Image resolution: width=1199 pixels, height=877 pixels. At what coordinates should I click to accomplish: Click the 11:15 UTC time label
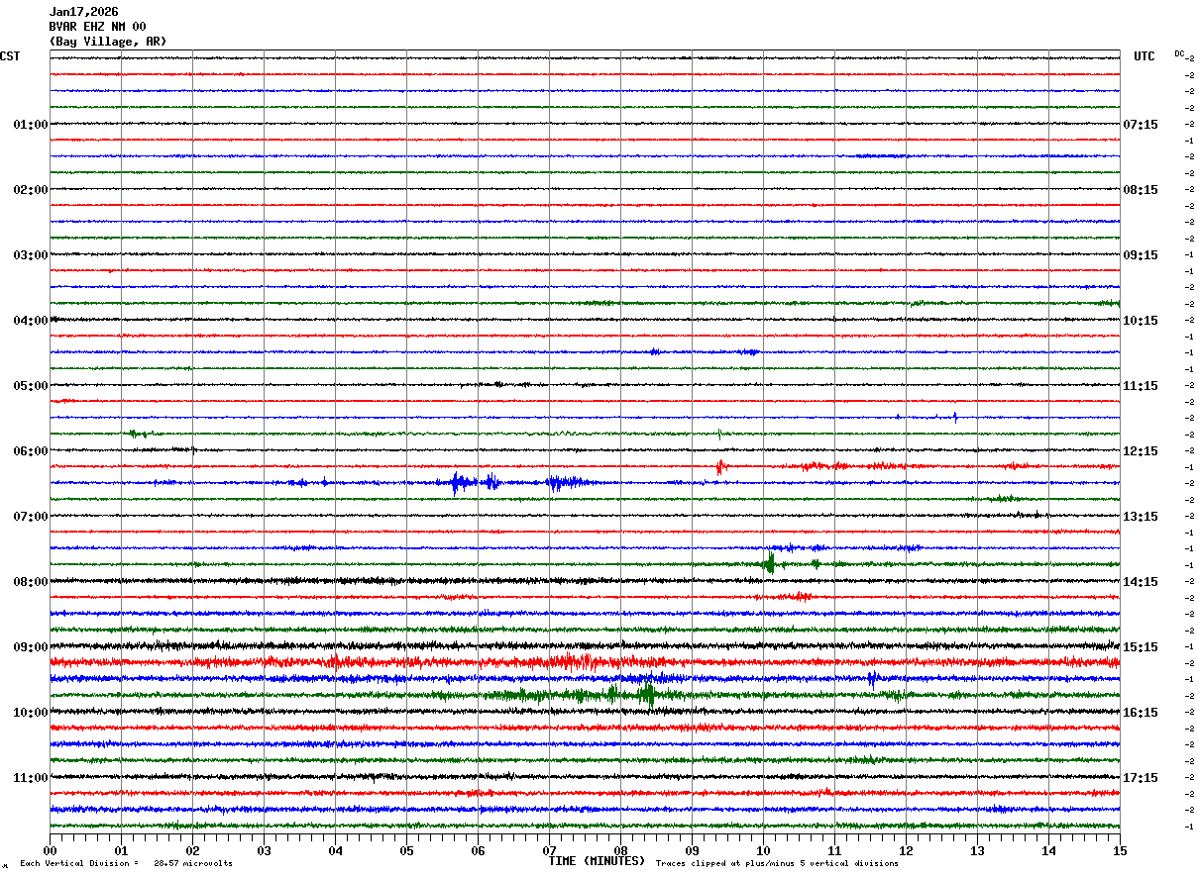1141,386
